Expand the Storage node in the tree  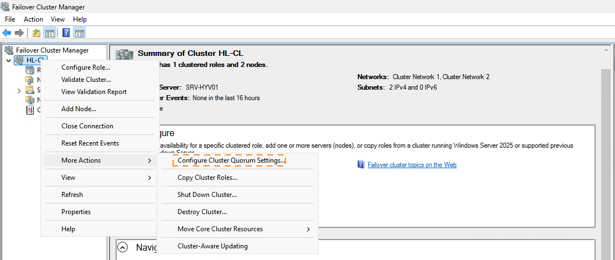click(x=19, y=90)
